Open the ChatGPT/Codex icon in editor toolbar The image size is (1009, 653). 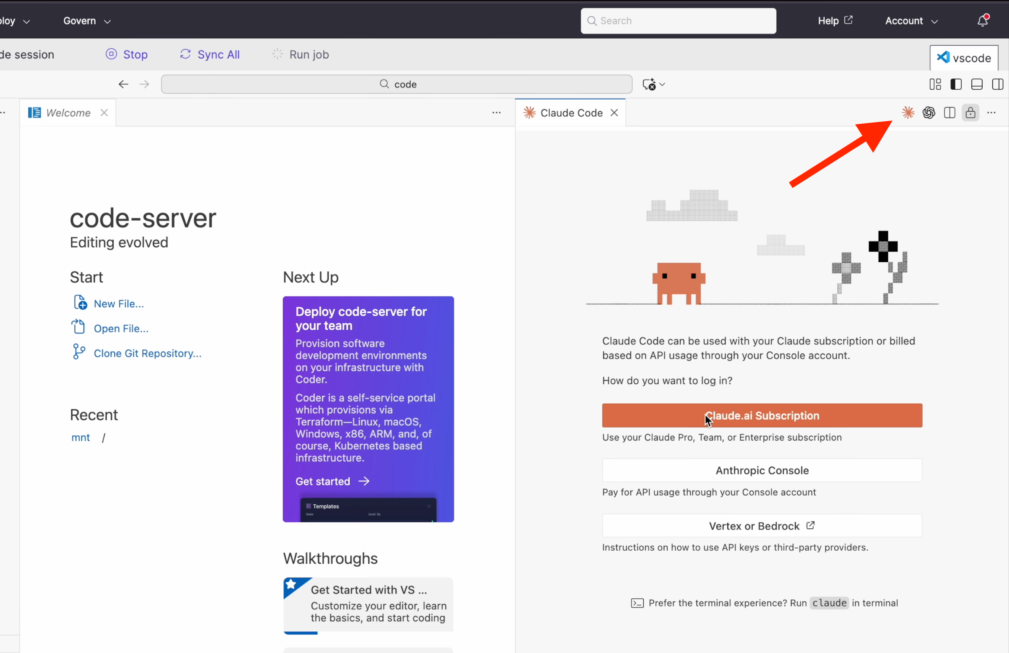click(x=929, y=113)
